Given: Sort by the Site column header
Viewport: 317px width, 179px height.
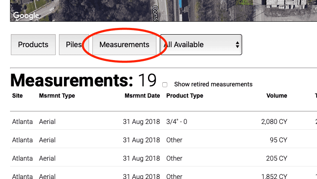Looking at the screenshot, I should (x=18, y=96).
